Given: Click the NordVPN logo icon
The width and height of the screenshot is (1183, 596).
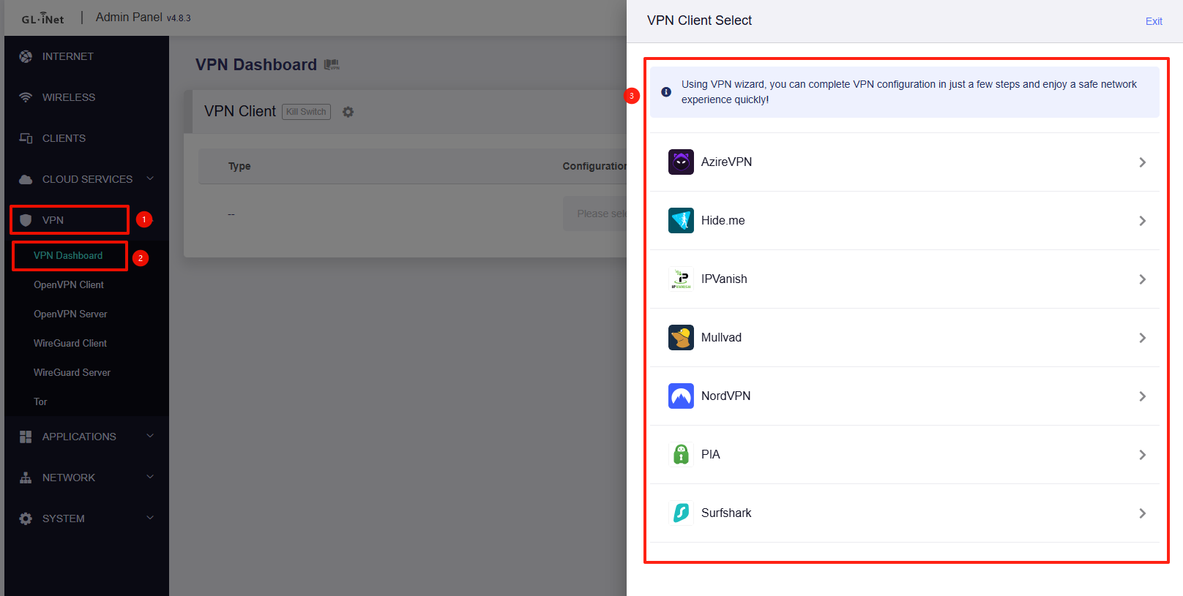Looking at the screenshot, I should 681,396.
